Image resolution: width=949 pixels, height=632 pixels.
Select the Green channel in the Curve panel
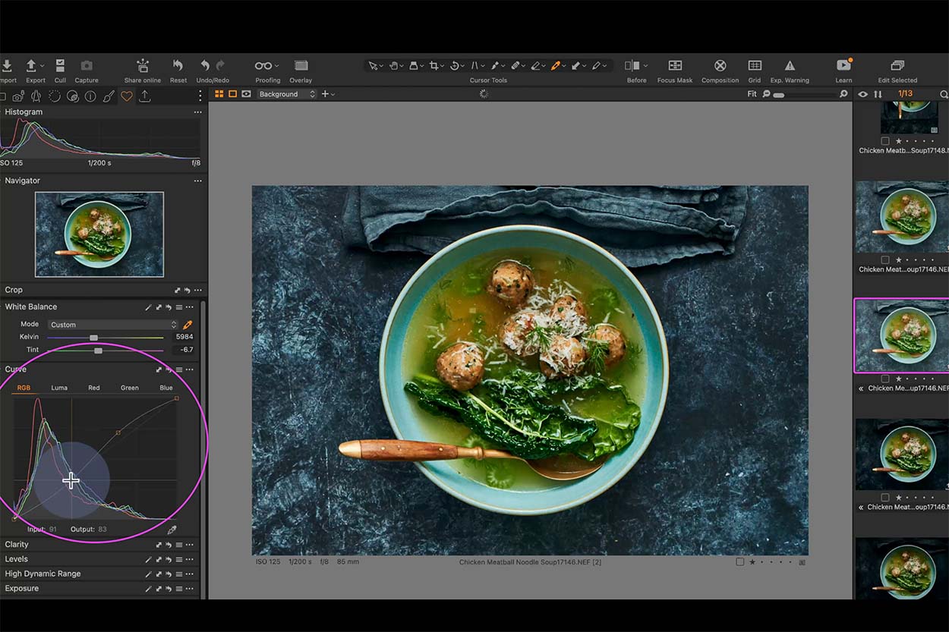point(129,387)
